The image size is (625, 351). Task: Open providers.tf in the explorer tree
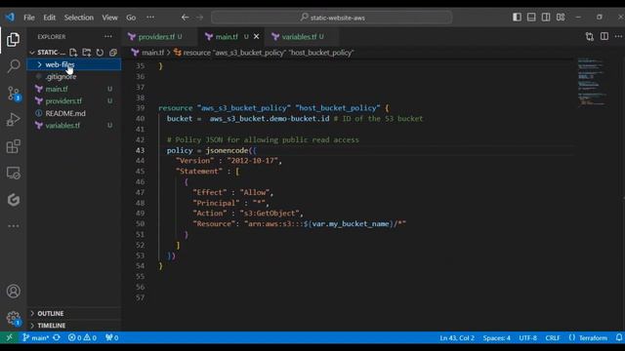(74, 100)
